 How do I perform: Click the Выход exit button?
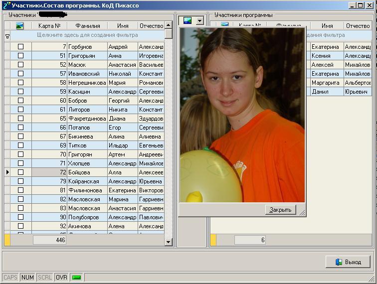348,262
